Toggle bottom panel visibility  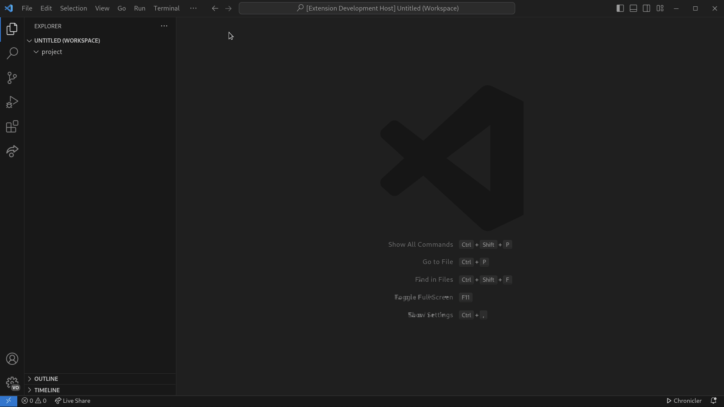(x=633, y=8)
